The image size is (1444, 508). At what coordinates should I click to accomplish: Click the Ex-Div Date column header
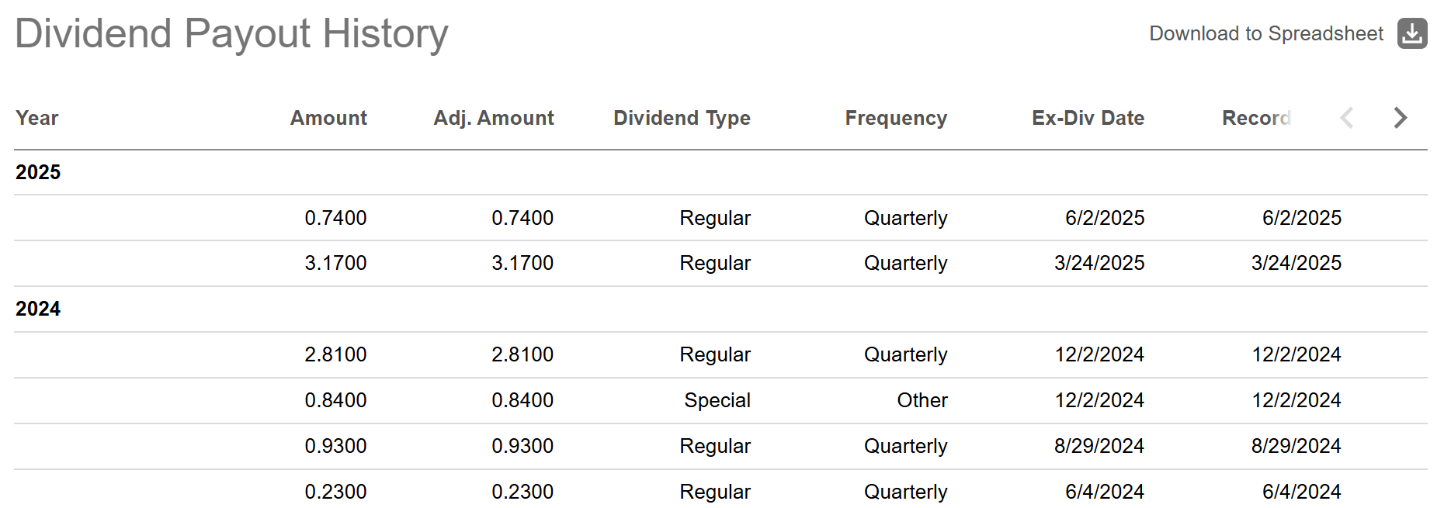pyautogui.click(x=1088, y=118)
